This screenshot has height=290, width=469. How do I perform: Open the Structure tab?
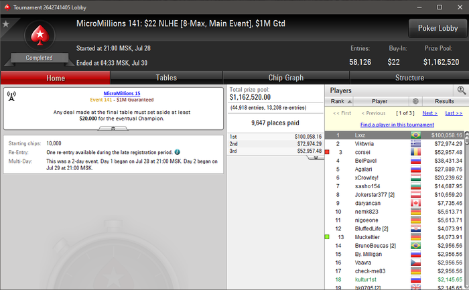pos(409,78)
